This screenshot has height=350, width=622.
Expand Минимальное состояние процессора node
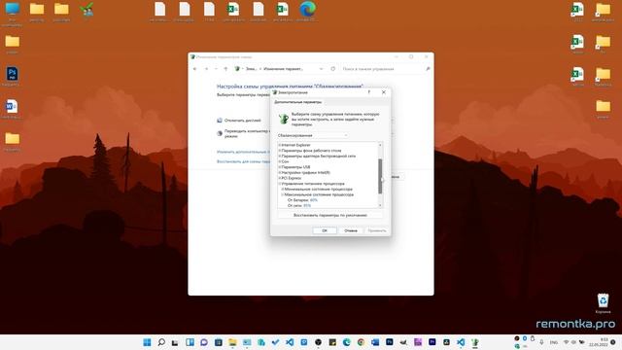(x=283, y=190)
